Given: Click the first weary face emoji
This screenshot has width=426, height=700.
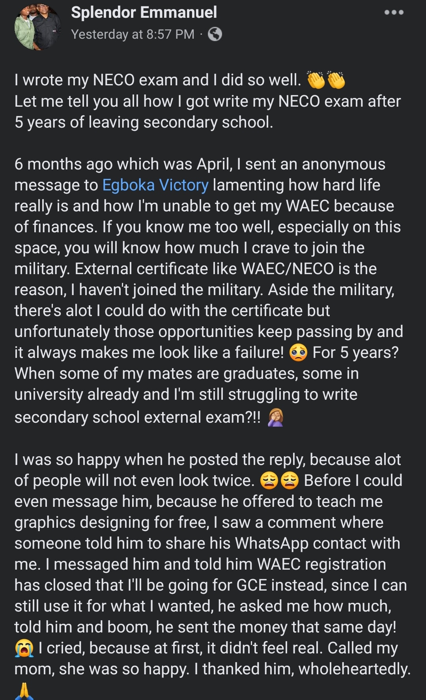Looking at the screenshot, I should click(269, 481).
